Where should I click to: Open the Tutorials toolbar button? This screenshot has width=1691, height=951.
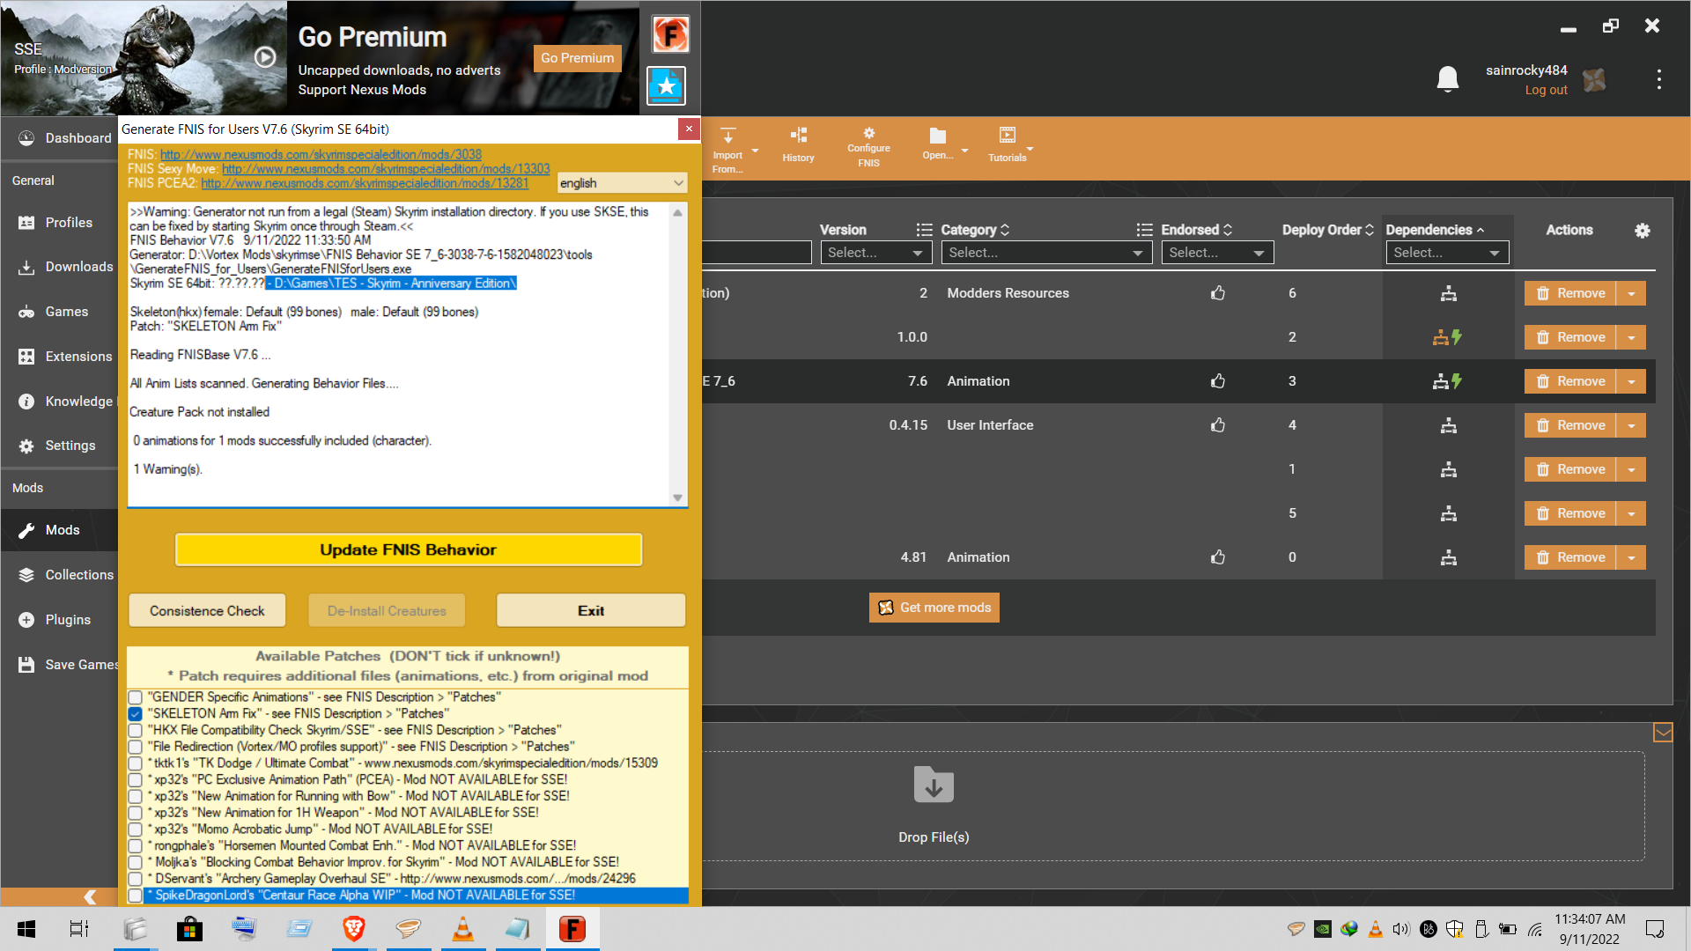[1008, 145]
